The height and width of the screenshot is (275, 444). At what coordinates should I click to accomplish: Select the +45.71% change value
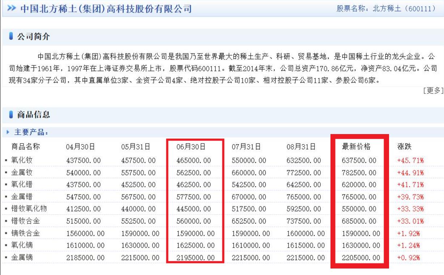410,160
